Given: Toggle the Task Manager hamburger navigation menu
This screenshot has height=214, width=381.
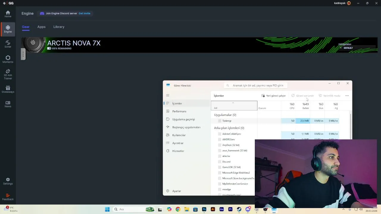Looking at the screenshot, I should [168, 95].
